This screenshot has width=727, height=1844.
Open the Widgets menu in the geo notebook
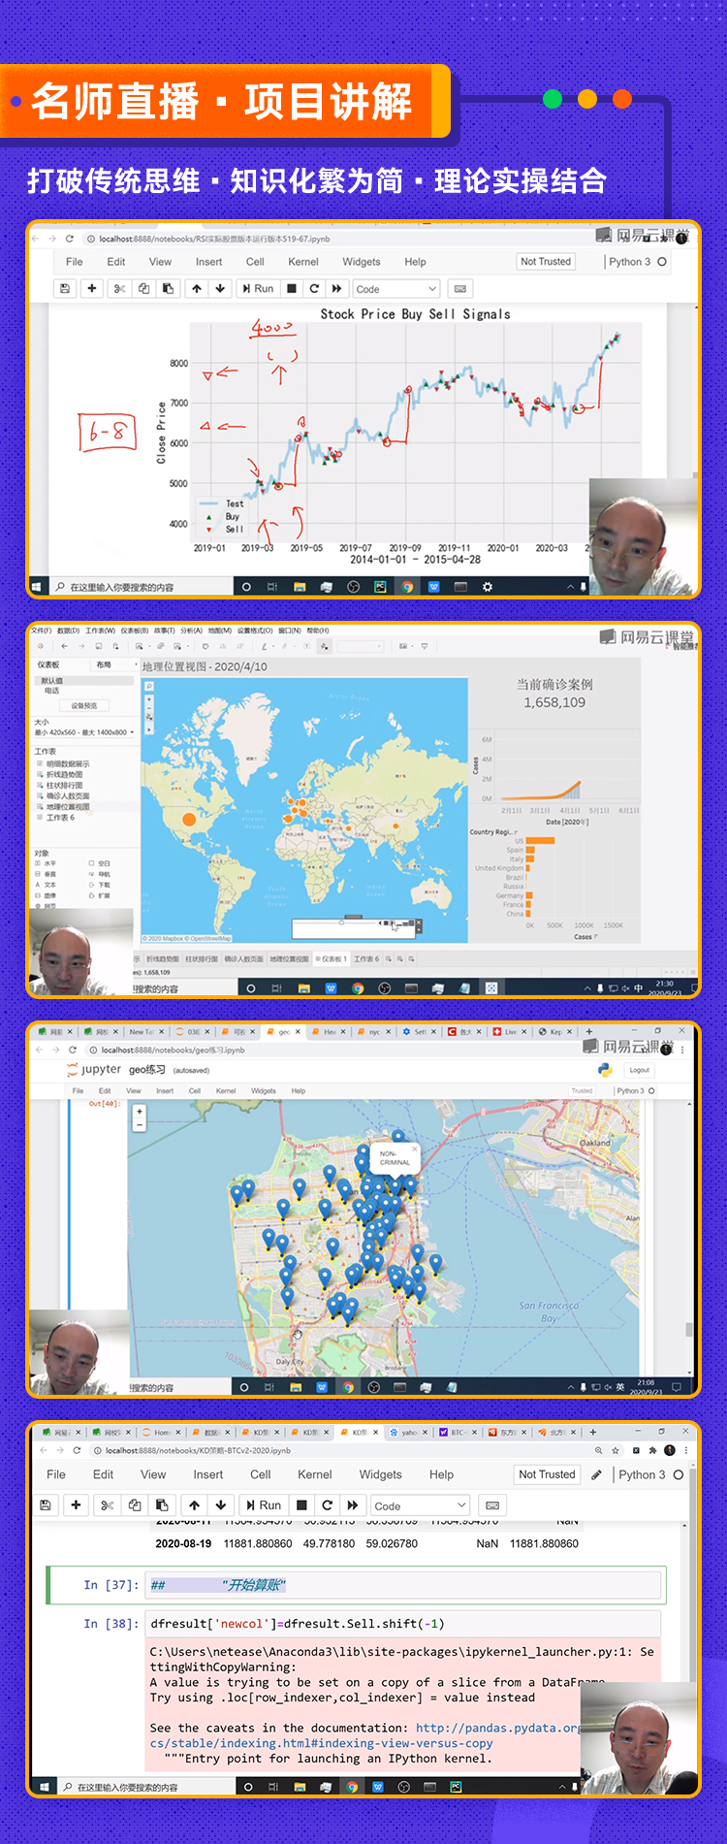264,1090
